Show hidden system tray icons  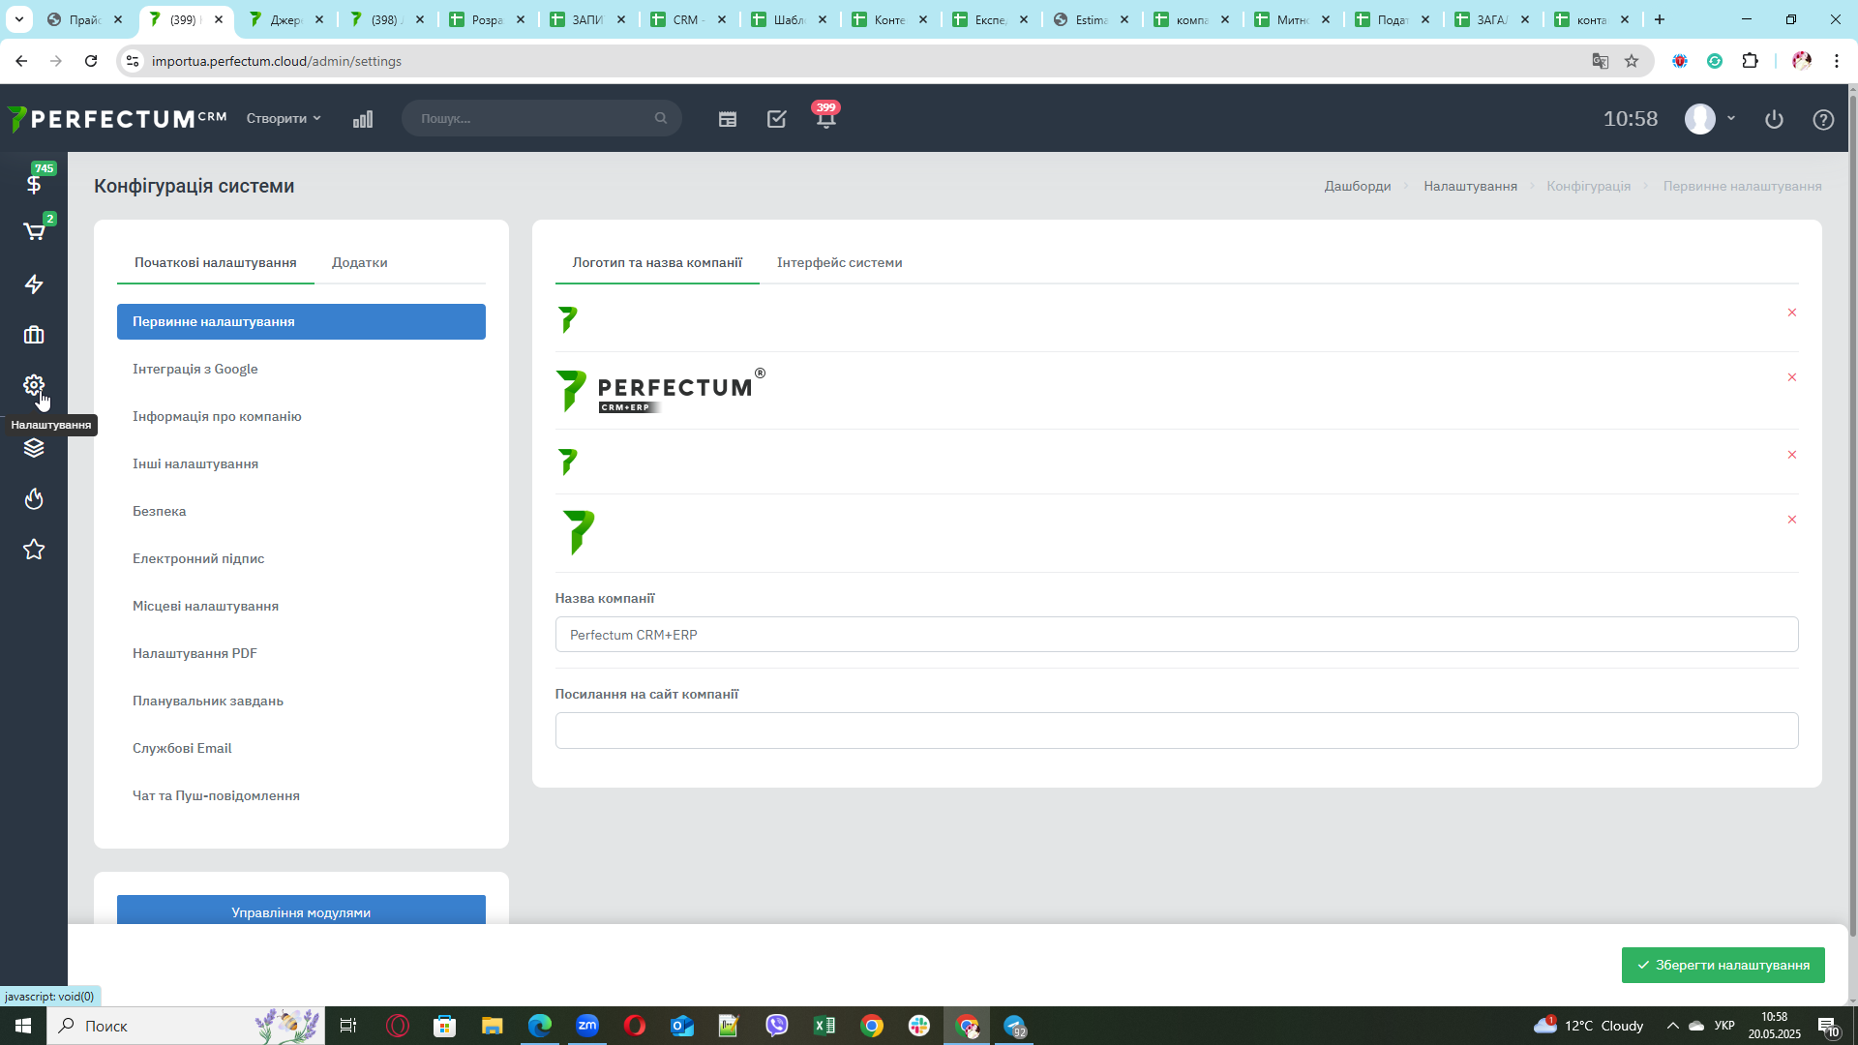(x=1672, y=1026)
